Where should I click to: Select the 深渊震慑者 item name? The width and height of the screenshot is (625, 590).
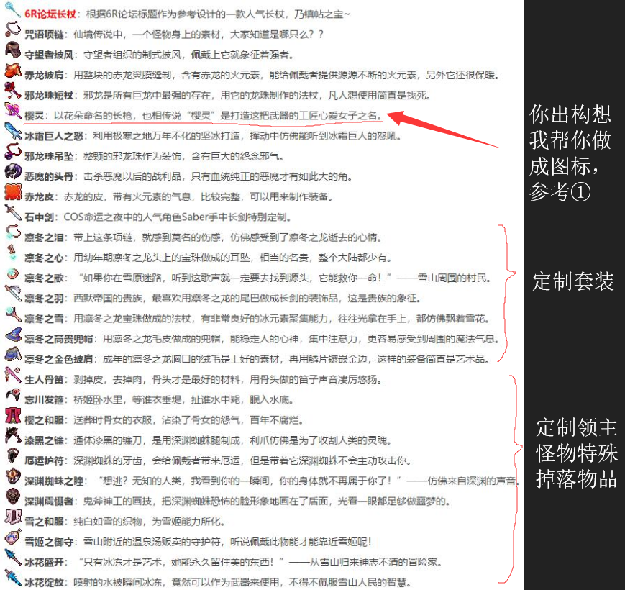tap(49, 501)
